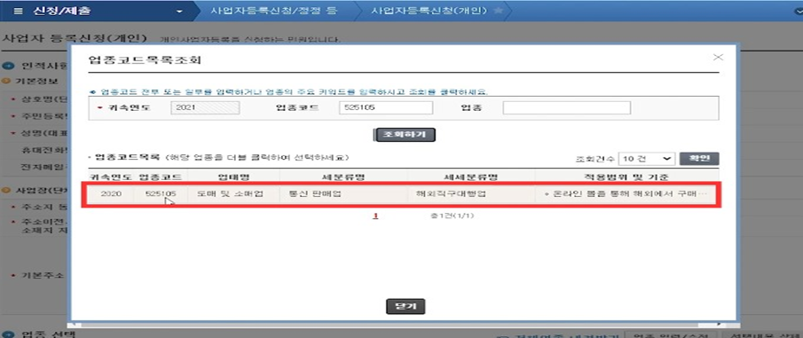Select the 세세분류명 column header
The width and height of the screenshot is (803, 338).
pos(471,177)
